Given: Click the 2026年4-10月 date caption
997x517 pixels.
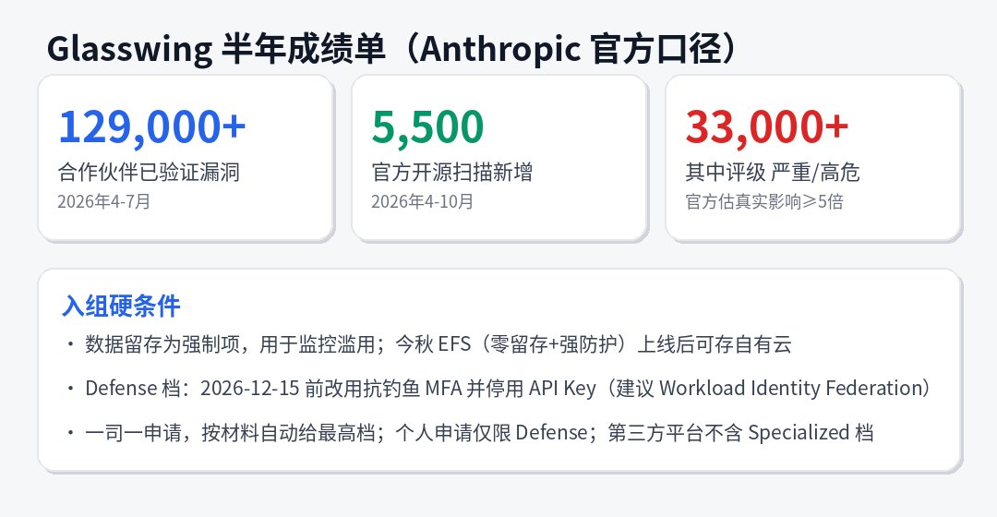Looking at the screenshot, I should 422,201.
